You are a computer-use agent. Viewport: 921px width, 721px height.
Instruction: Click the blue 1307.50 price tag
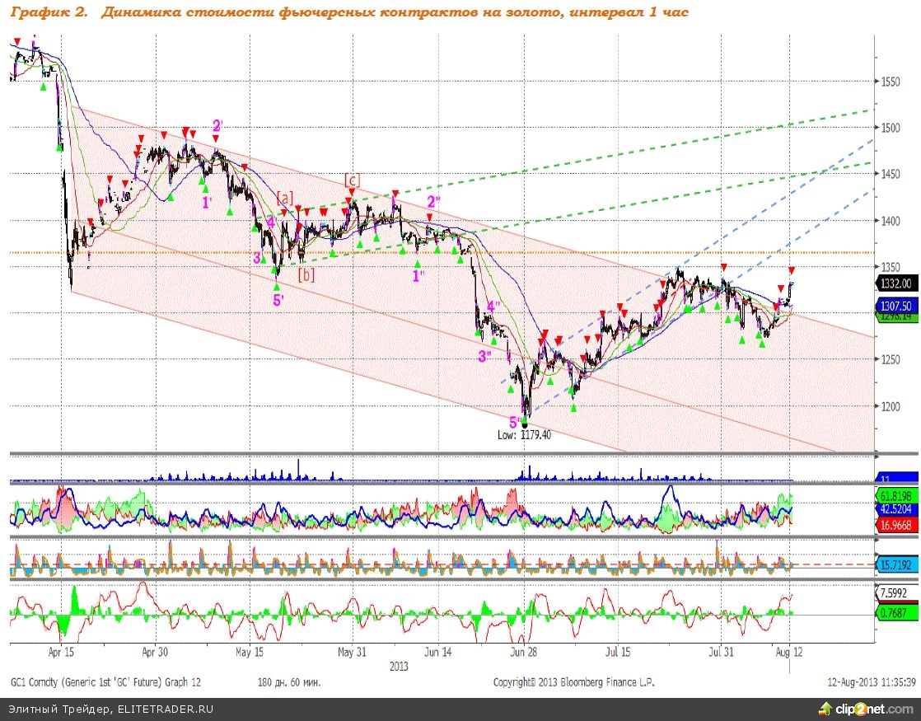[894, 305]
